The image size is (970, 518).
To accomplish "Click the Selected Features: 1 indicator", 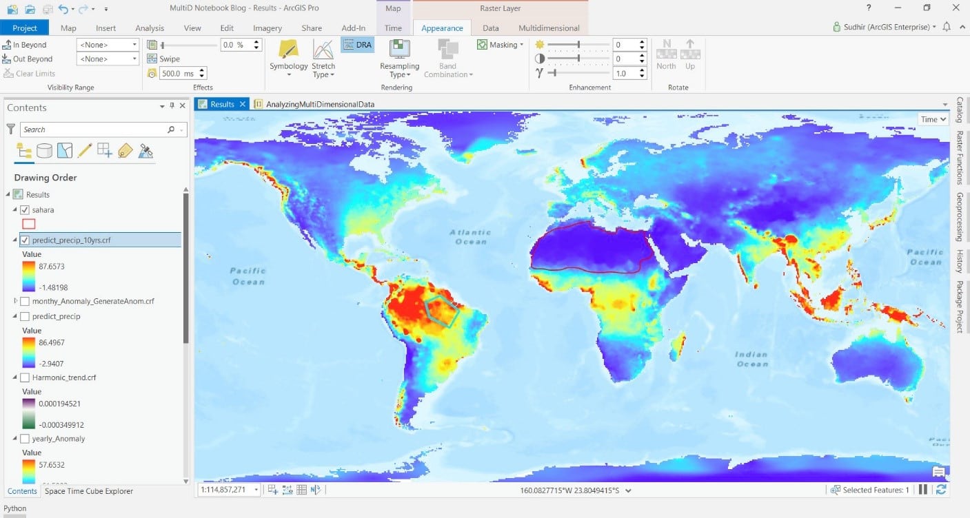I will pos(870,489).
